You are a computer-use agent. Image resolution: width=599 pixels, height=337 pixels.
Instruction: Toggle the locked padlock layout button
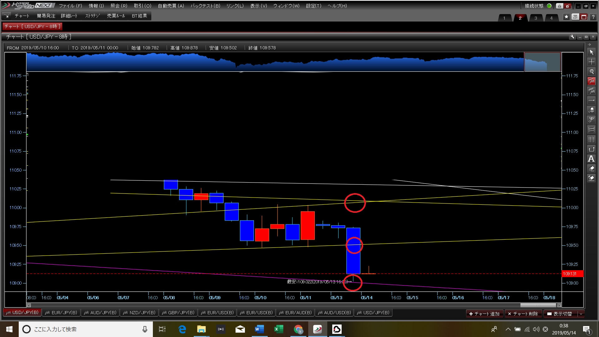click(x=559, y=6)
